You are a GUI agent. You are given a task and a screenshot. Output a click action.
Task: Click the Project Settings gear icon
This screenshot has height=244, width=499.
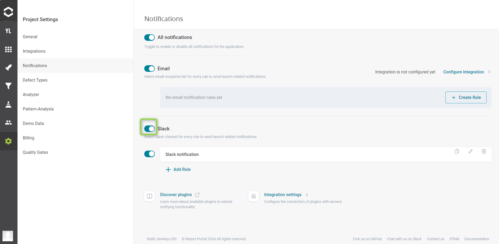[9, 141]
